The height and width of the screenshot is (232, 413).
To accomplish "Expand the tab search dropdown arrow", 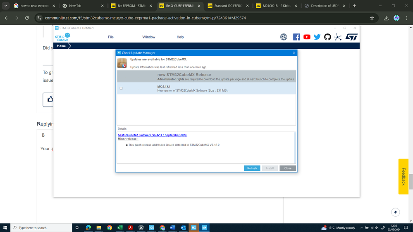I will [5, 6].
